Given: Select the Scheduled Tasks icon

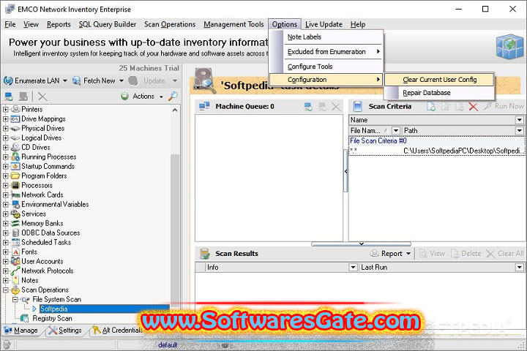Looking at the screenshot, I should (x=15, y=242).
